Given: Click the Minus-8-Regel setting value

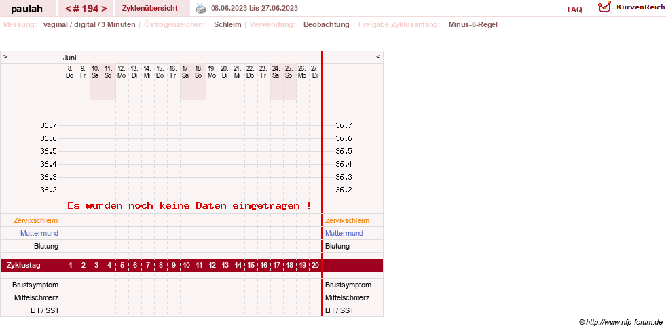Looking at the screenshot, I should point(473,24).
